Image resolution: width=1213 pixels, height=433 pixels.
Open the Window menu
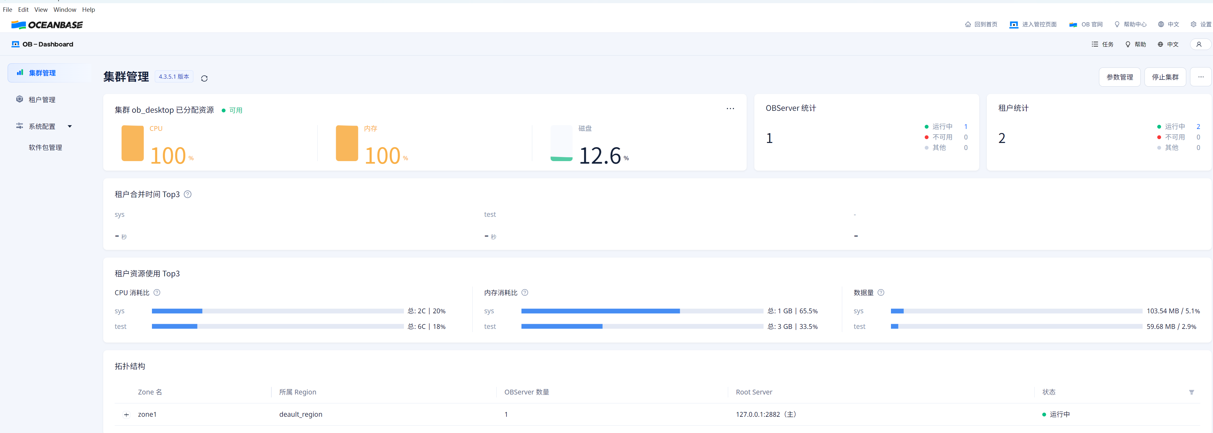(x=65, y=10)
